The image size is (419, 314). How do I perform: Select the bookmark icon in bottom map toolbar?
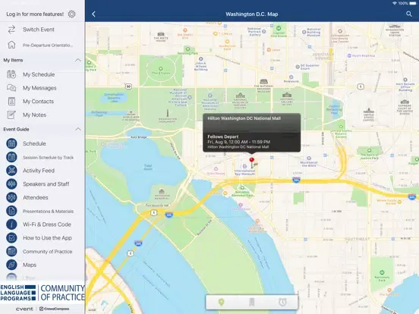pyautogui.click(x=251, y=303)
